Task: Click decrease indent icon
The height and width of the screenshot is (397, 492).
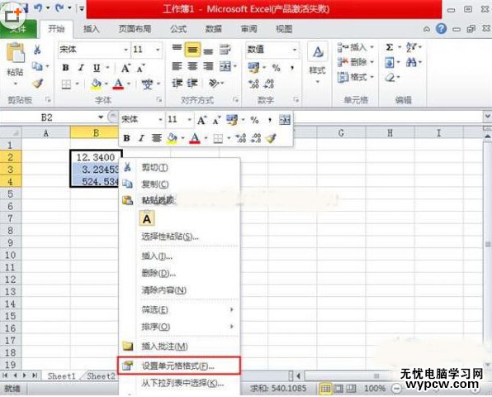Action: pos(177,84)
